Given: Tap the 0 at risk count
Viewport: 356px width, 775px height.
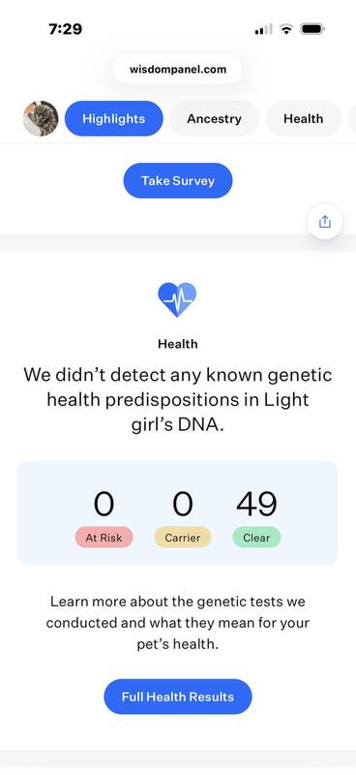Looking at the screenshot, I should (104, 504).
